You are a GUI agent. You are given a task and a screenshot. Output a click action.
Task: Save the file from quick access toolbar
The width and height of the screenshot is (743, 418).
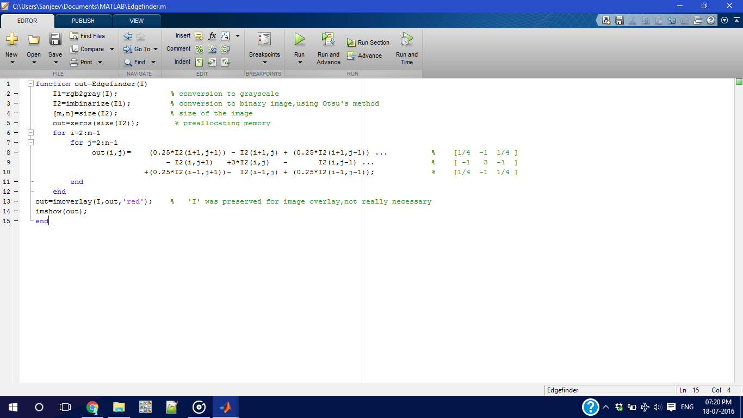(620, 20)
